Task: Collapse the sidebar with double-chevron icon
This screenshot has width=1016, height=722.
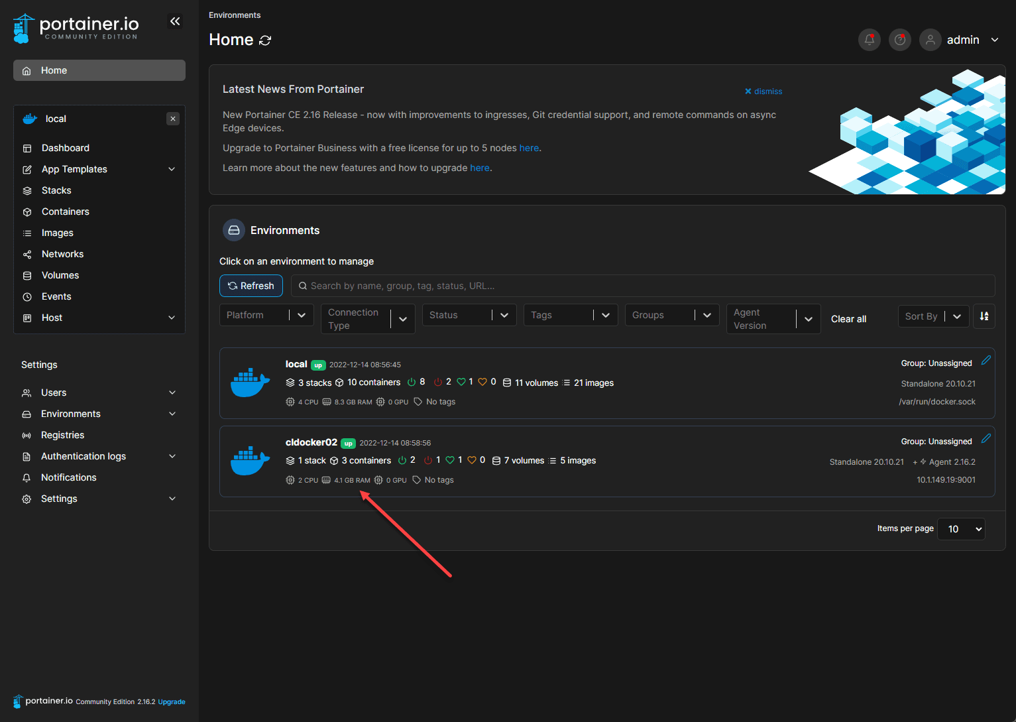Action: point(175,21)
